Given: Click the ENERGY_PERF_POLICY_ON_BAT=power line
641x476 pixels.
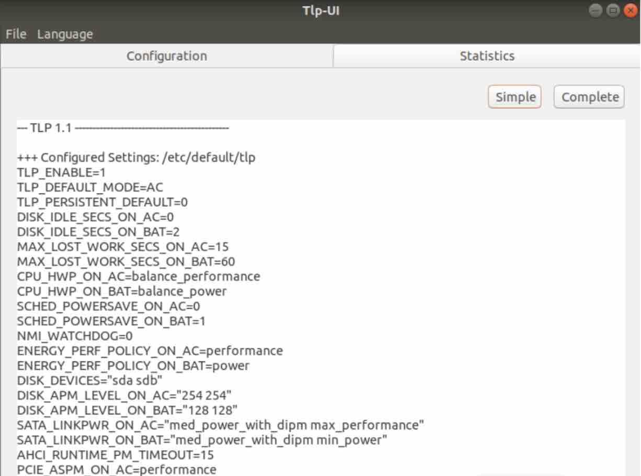Looking at the screenshot, I should coord(133,366).
